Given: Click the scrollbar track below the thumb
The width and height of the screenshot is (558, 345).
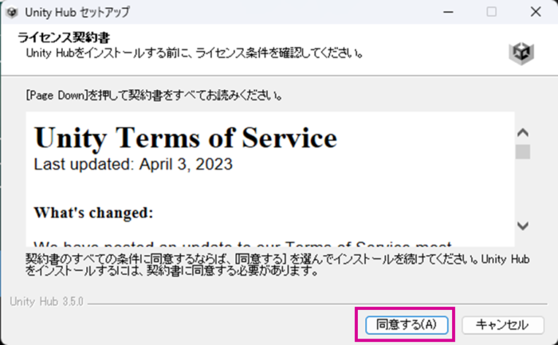Looking at the screenshot, I should tap(522, 190).
